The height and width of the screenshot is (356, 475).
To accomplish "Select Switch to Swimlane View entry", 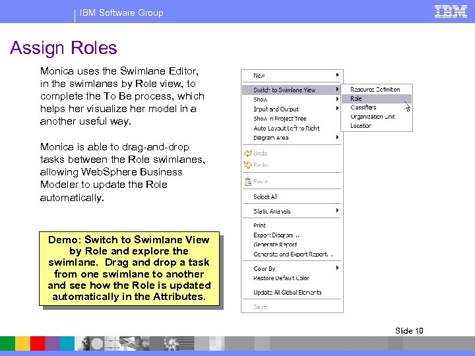I will 292,90.
